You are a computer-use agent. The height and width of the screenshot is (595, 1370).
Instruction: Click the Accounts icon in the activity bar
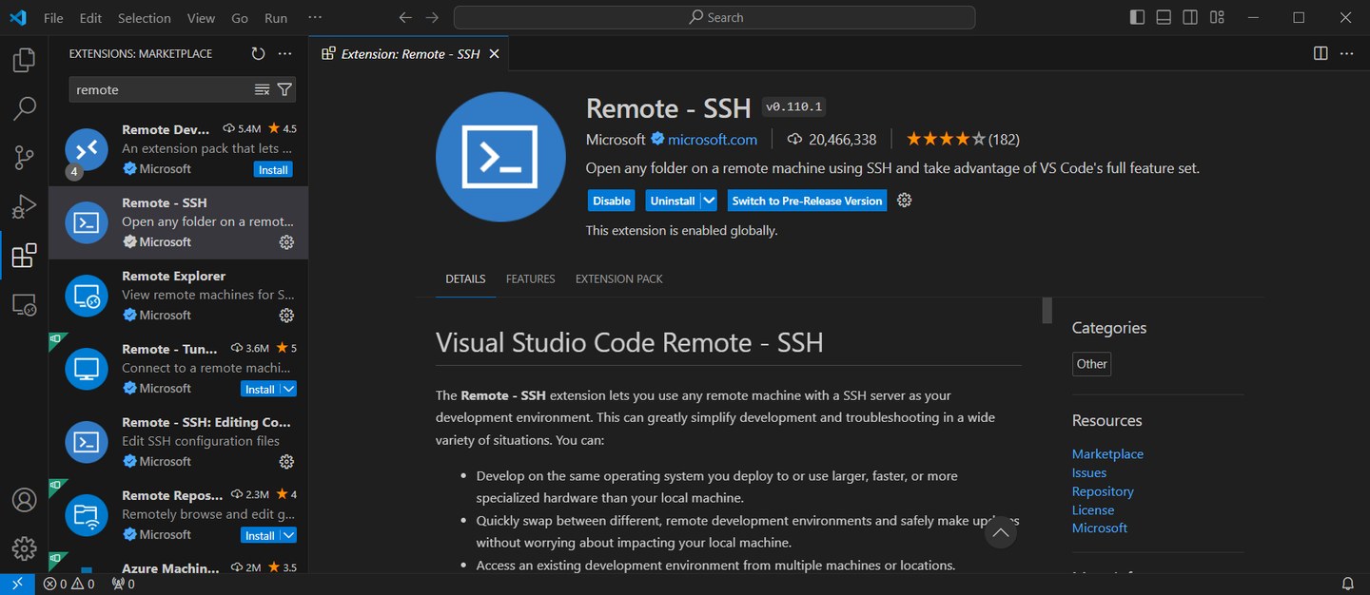tap(24, 499)
